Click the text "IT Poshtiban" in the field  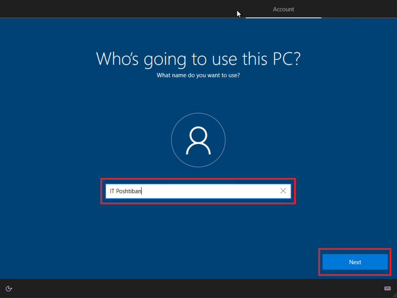125,191
